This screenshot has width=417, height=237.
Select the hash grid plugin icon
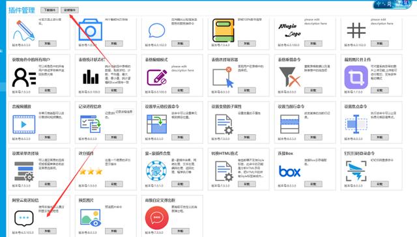click(356, 31)
